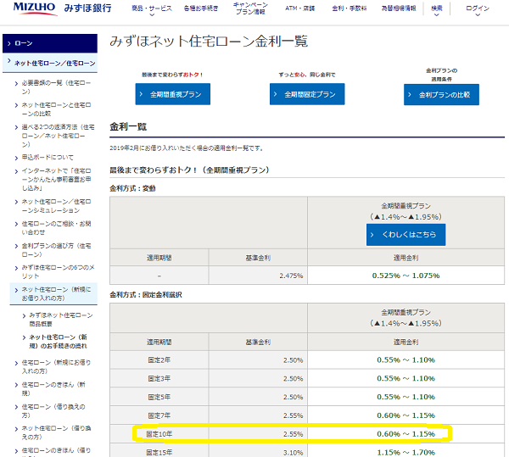Click the 0.525% ～ 1.075% applied rate
Image resolution: width=509 pixels, height=457 pixels.
(x=406, y=276)
